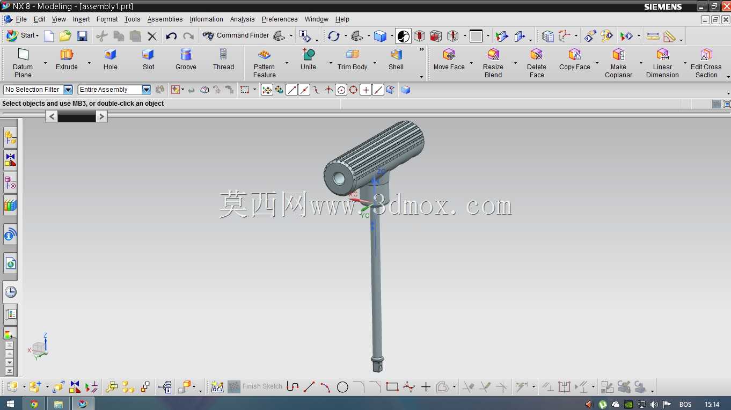Click the Open file folder icon
The height and width of the screenshot is (410, 731).
pyautogui.click(x=65, y=36)
